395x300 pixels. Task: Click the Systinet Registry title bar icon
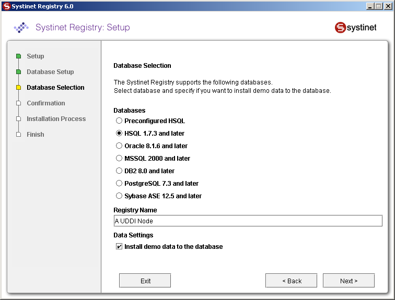(x=7, y=6)
